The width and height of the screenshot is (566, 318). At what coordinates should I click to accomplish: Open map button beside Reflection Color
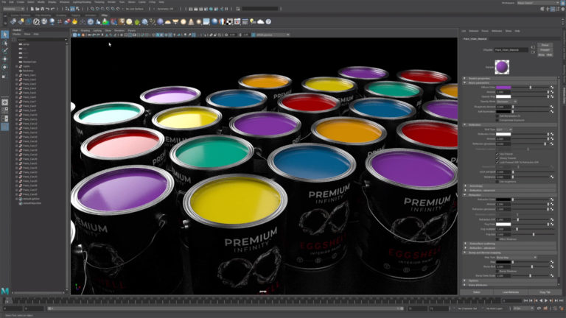(551, 134)
